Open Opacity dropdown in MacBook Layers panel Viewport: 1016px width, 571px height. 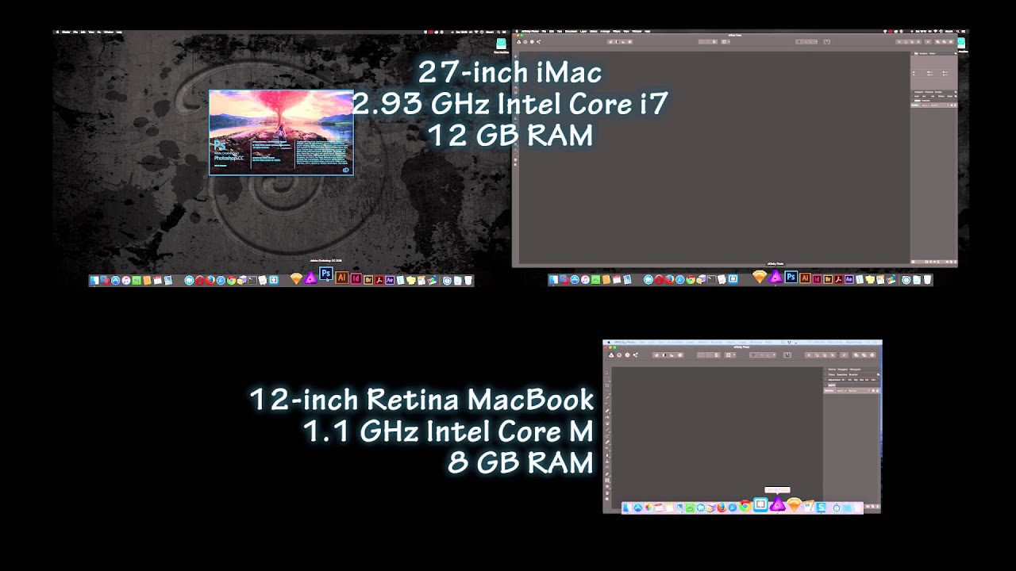841,391
